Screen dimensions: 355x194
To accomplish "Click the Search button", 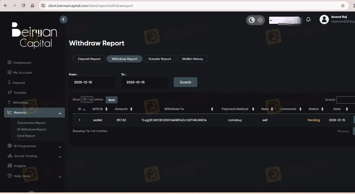I will (x=185, y=82).
